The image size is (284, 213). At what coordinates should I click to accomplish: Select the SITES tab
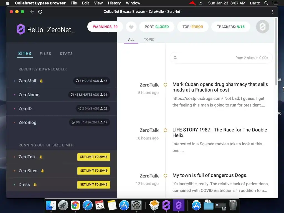25,54
